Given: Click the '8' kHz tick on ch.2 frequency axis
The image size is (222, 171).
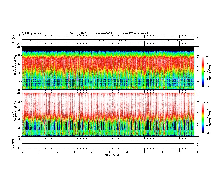Looking at the screenshot, I should [x=19, y=102].
